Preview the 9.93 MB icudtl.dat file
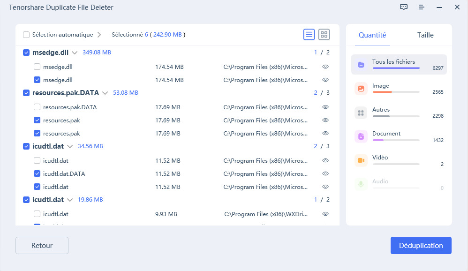This screenshot has width=468, height=271. click(325, 214)
